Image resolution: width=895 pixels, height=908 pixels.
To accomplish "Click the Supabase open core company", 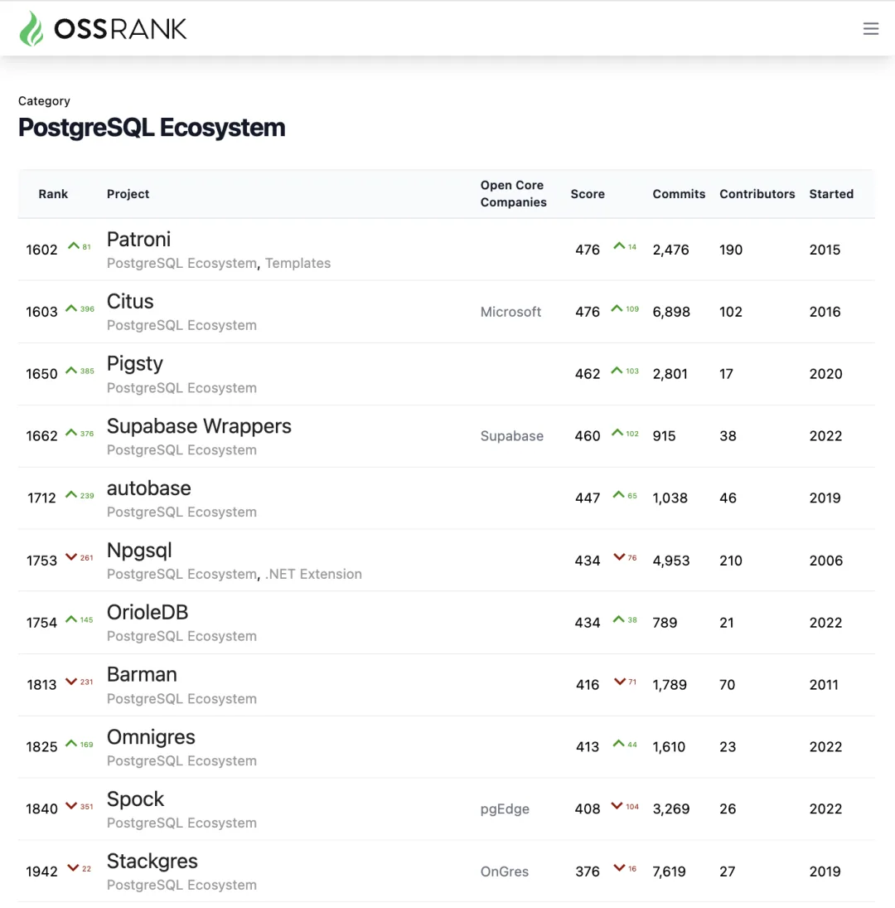I will [x=511, y=436].
